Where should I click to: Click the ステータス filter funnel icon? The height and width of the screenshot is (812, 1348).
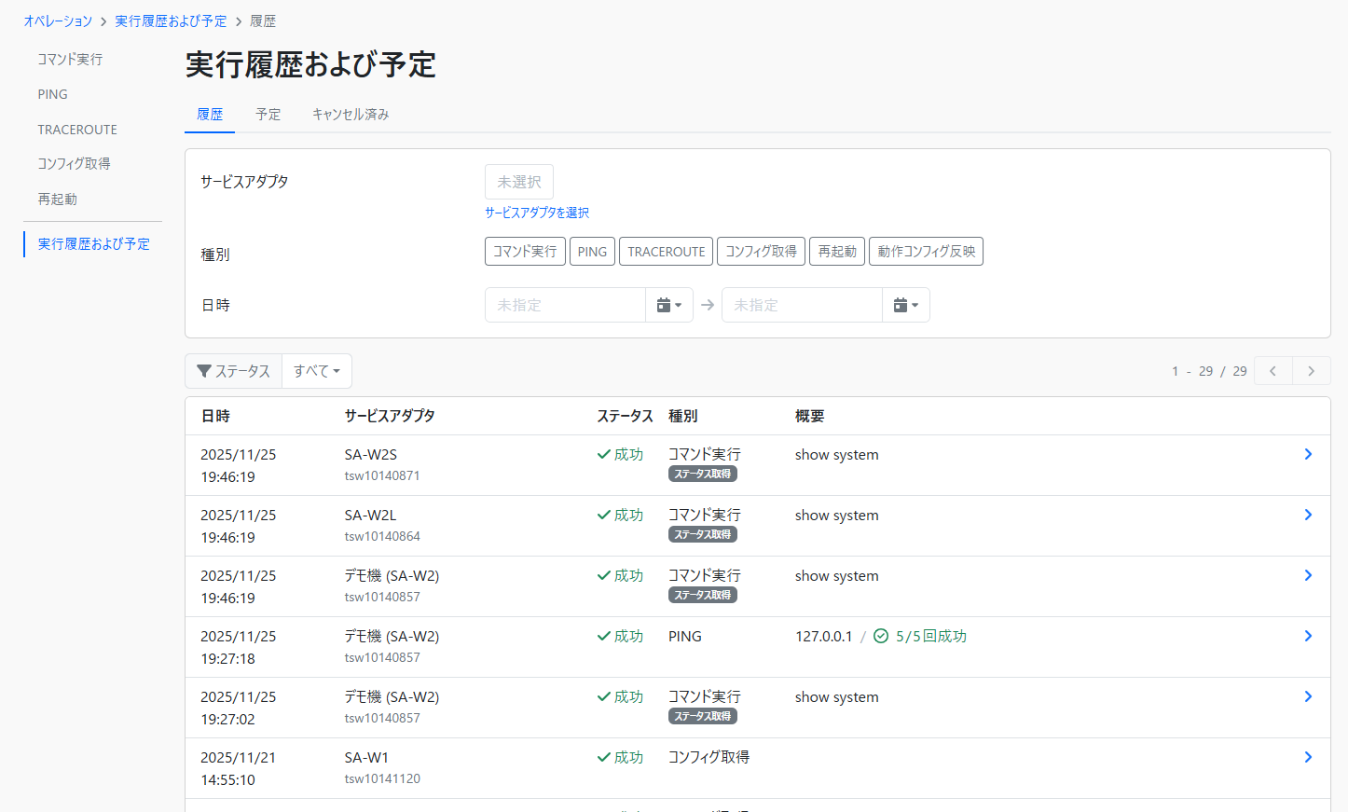(x=204, y=371)
